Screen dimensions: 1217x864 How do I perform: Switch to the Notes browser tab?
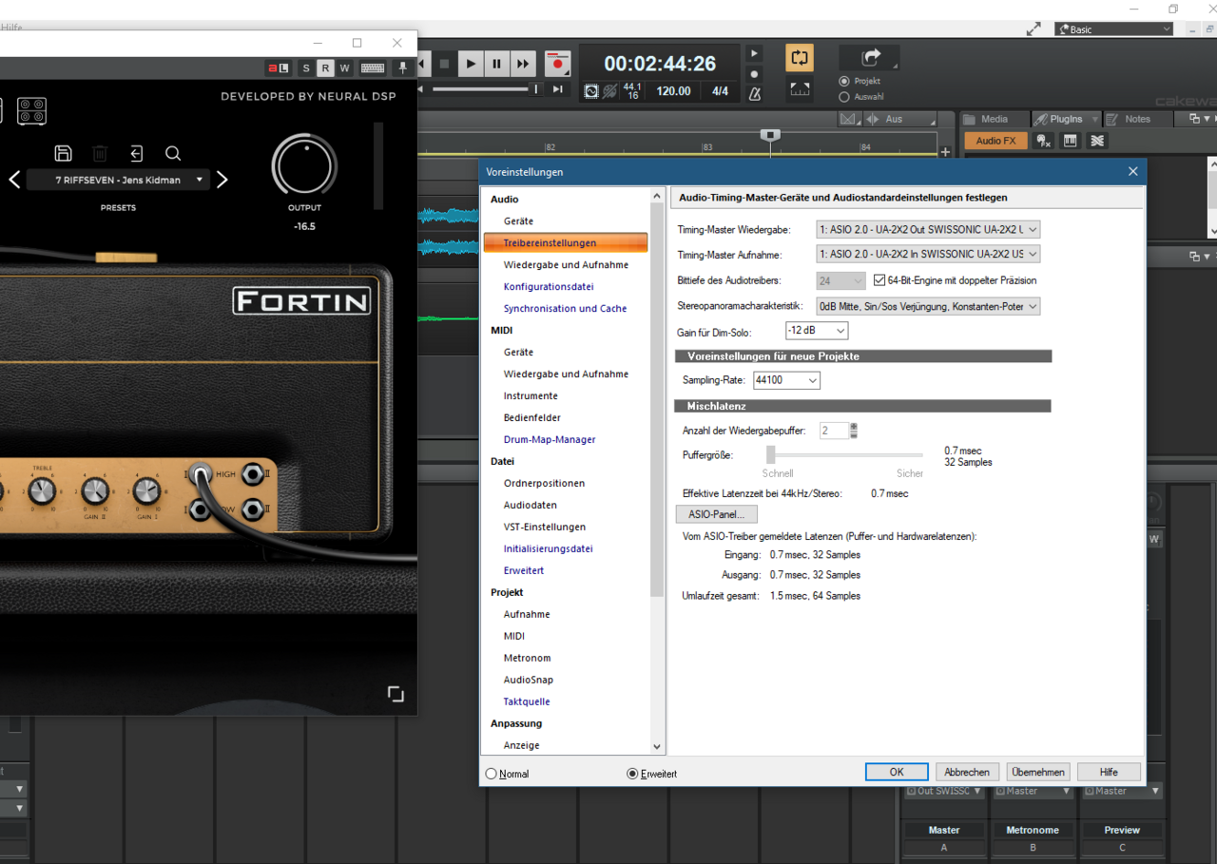tap(1137, 119)
